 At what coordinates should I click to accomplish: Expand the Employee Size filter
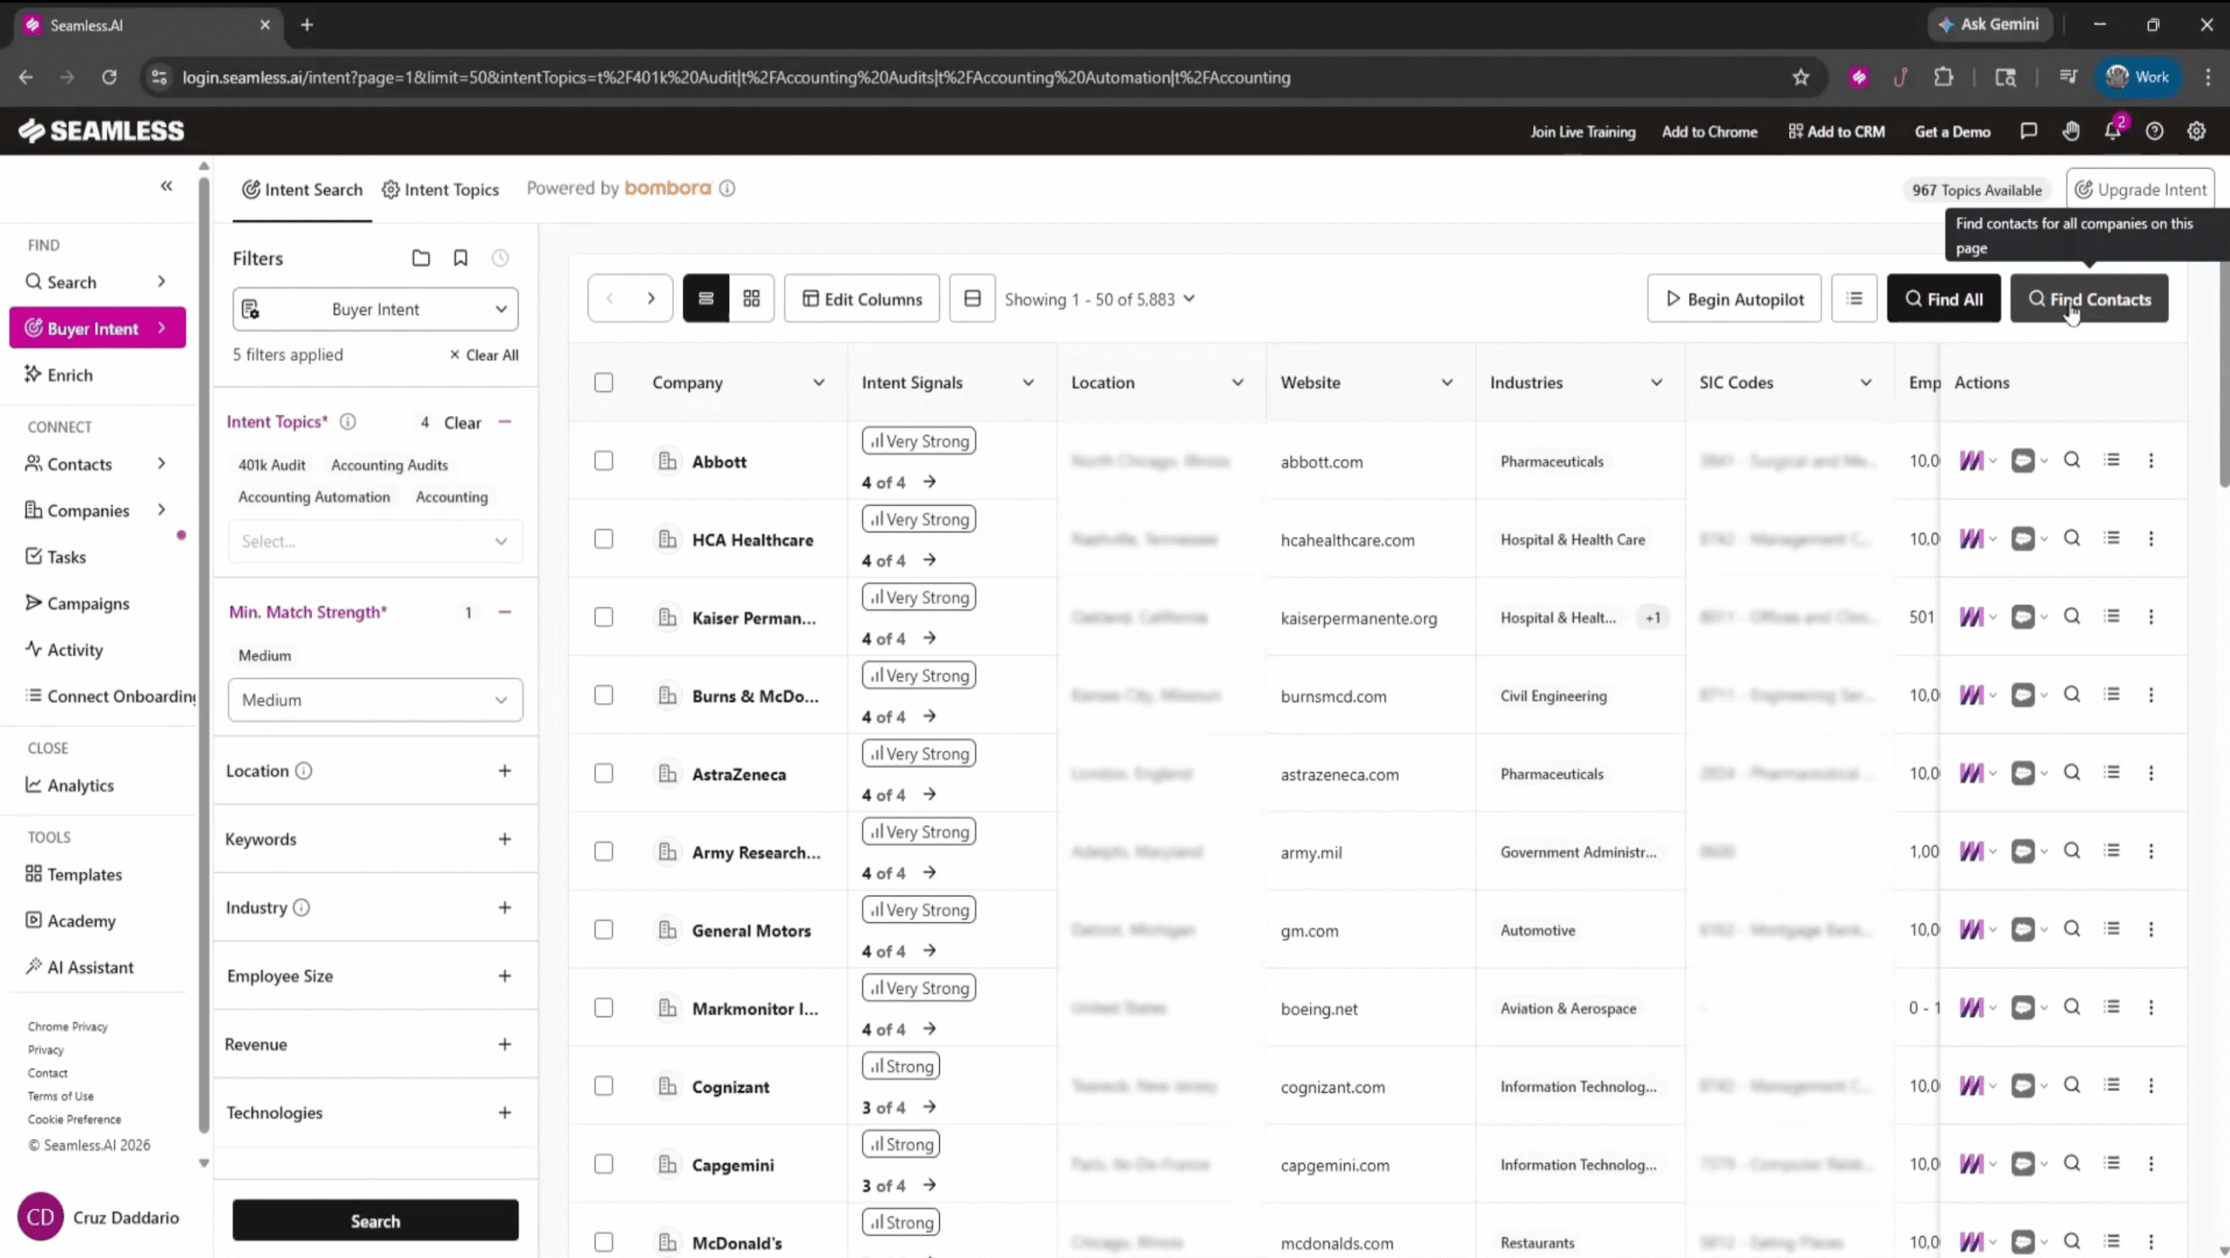tap(504, 976)
